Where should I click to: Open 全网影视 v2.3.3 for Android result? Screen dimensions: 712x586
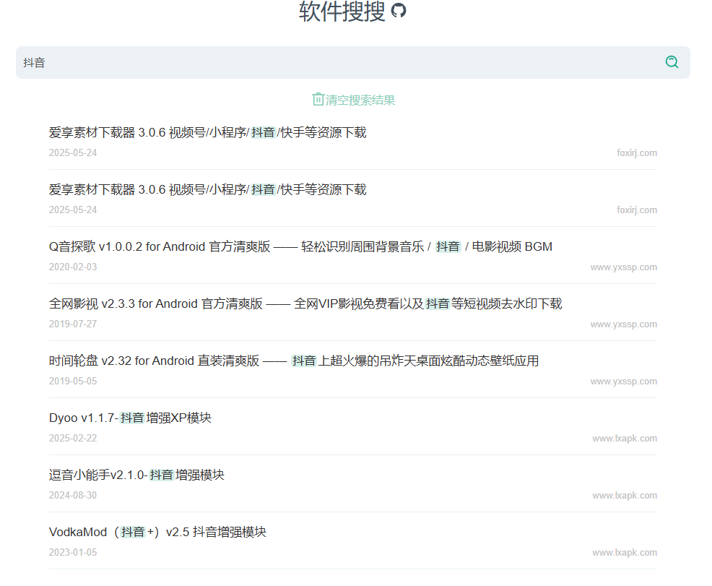(x=305, y=303)
